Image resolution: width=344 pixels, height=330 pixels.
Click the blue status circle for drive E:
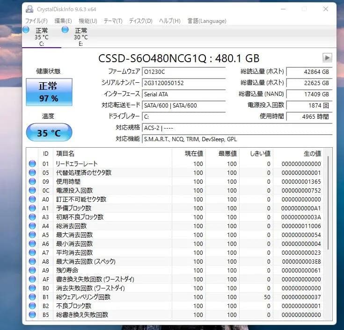coord(65,29)
